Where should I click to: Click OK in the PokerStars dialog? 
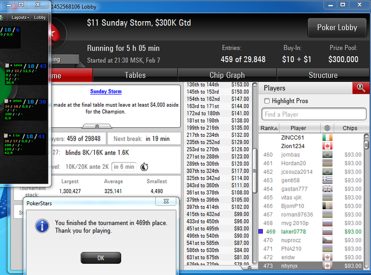101,257
